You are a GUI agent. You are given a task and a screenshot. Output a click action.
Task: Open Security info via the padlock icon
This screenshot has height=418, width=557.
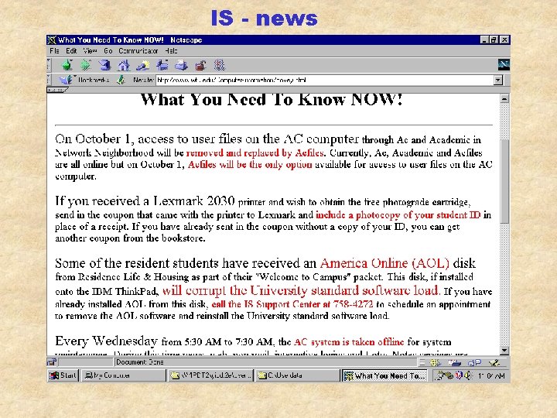tap(200, 65)
